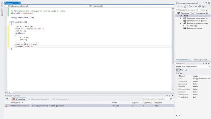Close the Properties (Свойства) panel
The height and width of the screenshot is (119, 211).
[209, 63]
